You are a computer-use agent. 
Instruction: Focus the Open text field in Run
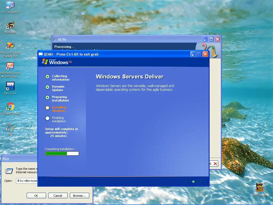tap(27, 181)
